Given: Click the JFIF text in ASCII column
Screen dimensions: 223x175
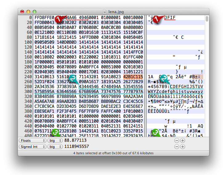Looking at the screenshot, I should click(170, 18).
